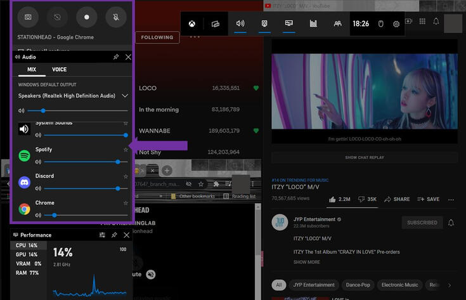Image resolution: width=466 pixels, height=300 pixels.
Task: Toggle the microphone mute in capture widget
Action: tap(115, 16)
